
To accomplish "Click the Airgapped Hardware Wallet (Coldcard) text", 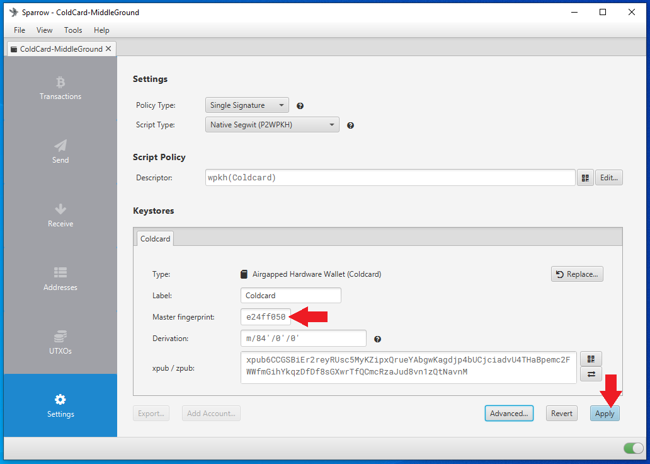I will (x=317, y=274).
